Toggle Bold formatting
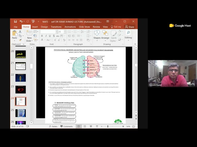This screenshot has width=197, height=147. pos(42,36)
